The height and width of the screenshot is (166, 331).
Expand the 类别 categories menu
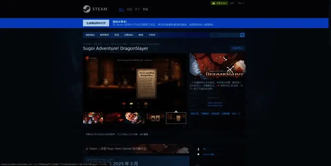coord(117,35)
